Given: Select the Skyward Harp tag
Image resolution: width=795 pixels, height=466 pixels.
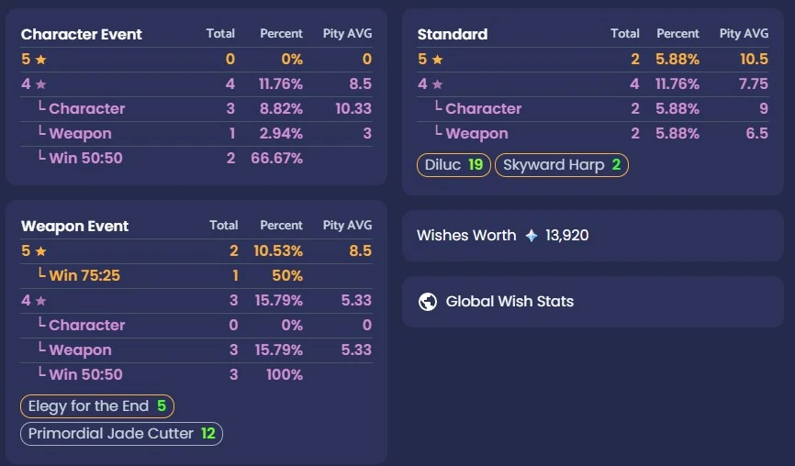Looking at the screenshot, I should (562, 165).
